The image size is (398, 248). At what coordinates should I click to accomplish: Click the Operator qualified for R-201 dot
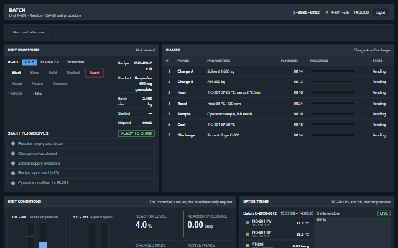tap(13, 183)
